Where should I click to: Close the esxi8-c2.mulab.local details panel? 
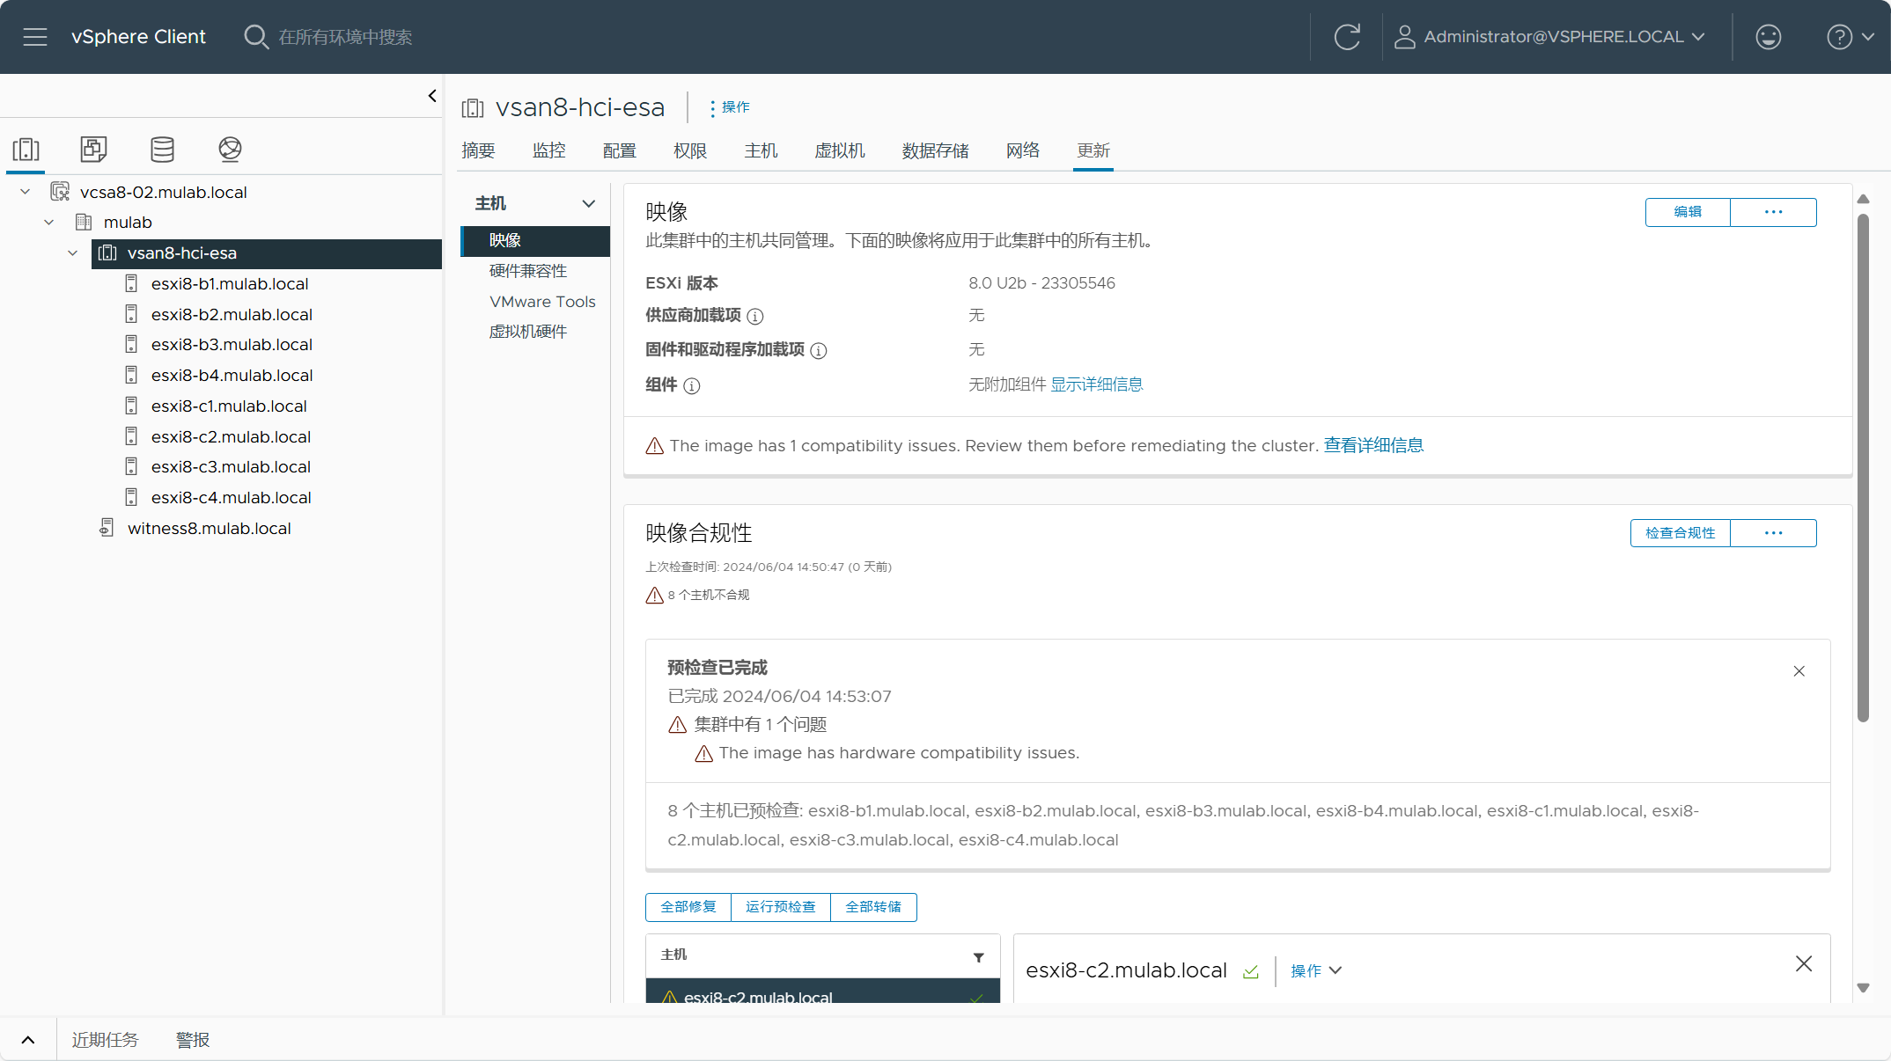coord(1804,964)
